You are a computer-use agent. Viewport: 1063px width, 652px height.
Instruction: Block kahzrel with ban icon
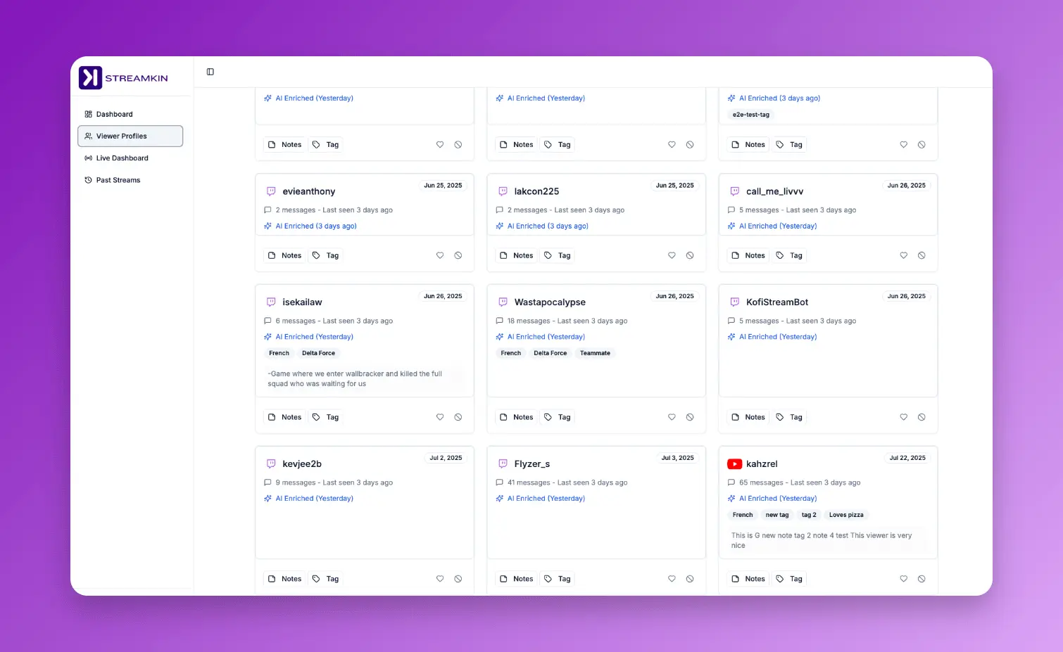(922, 579)
